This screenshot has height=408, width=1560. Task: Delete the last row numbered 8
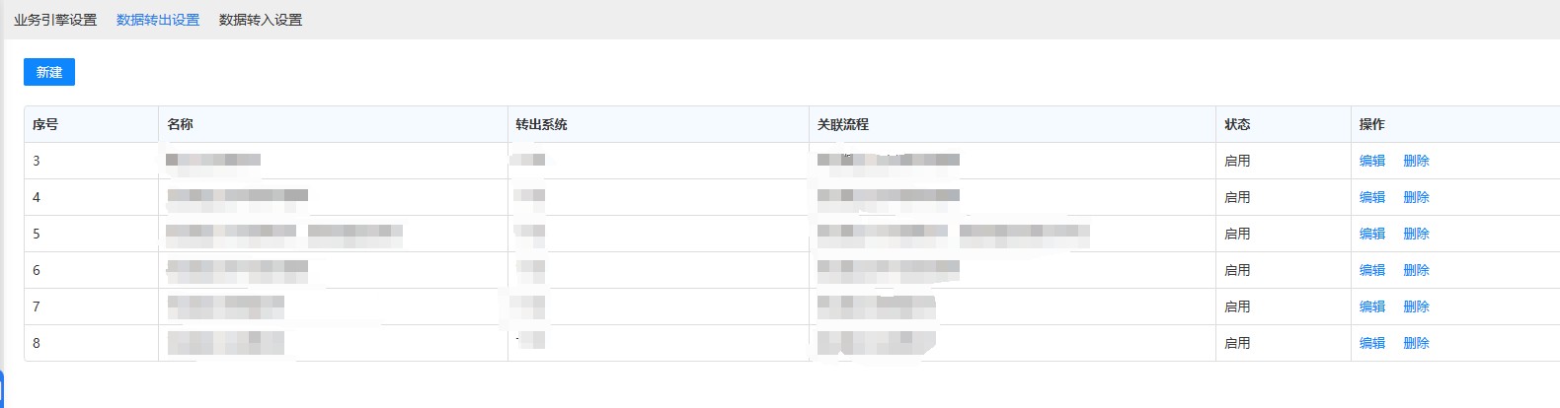click(1416, 343)
